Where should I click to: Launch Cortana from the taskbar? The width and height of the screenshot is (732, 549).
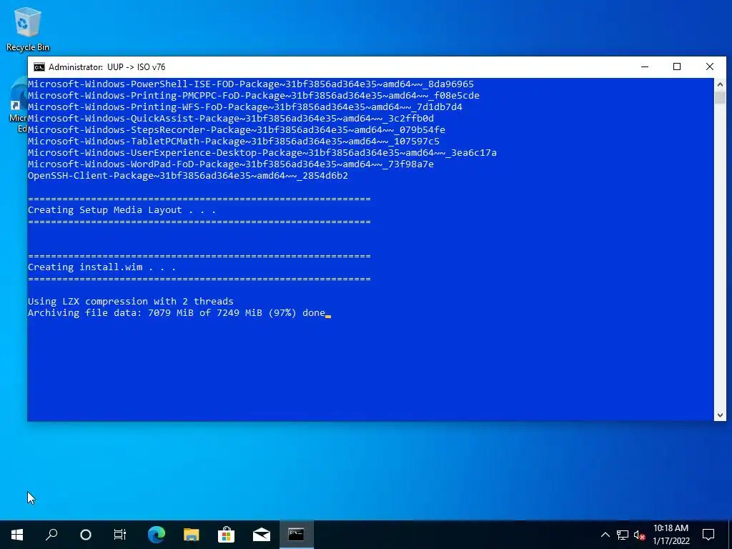click(86, 534)
